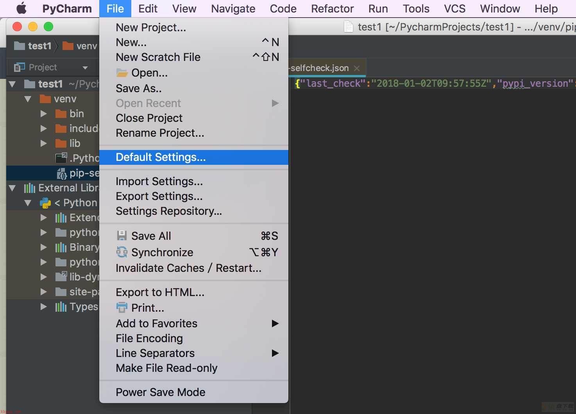This screenshot has height=414, width=576.
Task: Click the lib folder icon under venv
Action: 61,143
